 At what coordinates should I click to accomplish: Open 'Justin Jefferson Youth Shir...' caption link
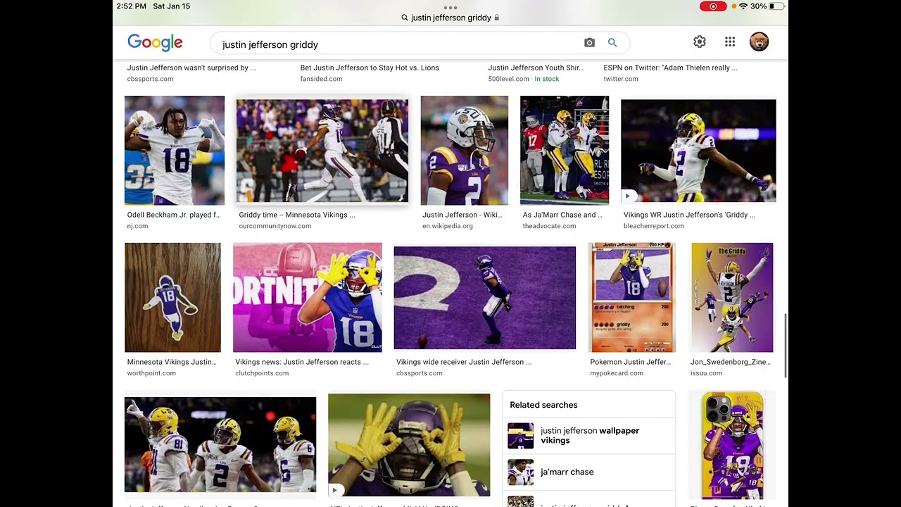(536, 68)
